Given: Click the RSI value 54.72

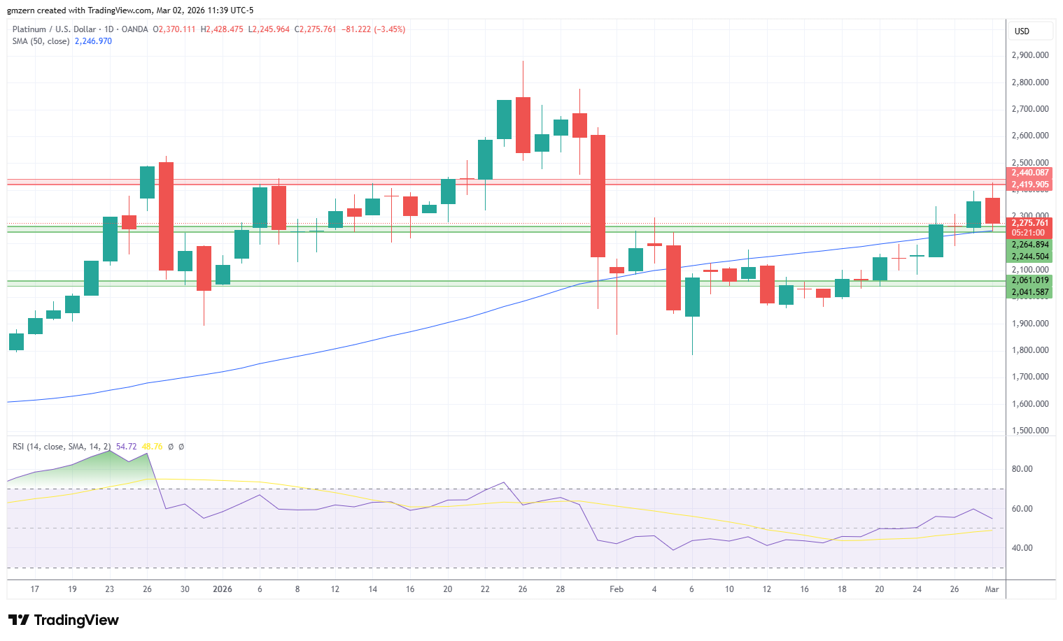Looking at the screenshot, I should coord(126,447).
